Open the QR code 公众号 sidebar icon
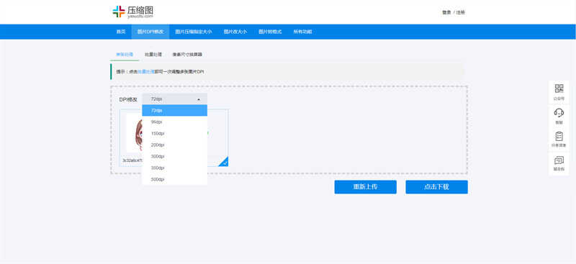 pos(559,92)
